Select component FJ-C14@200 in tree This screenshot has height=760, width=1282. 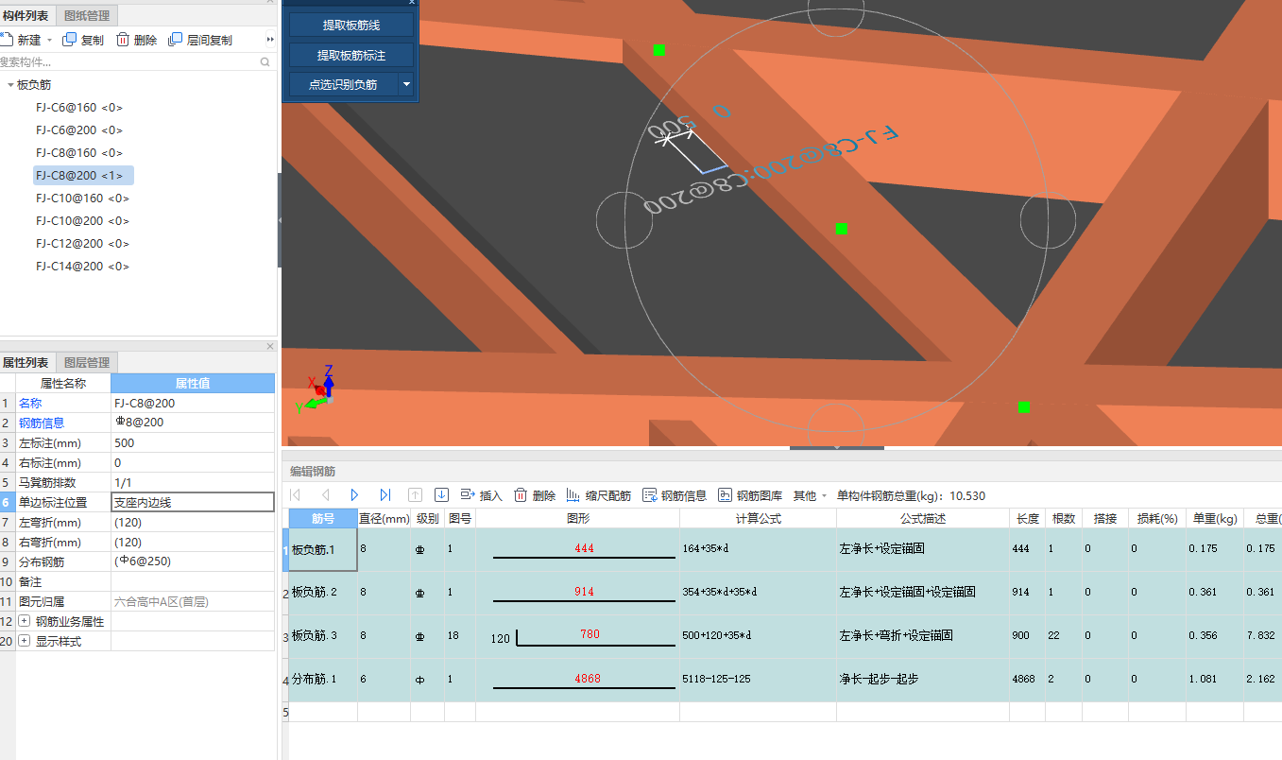(x=82, y=266)
